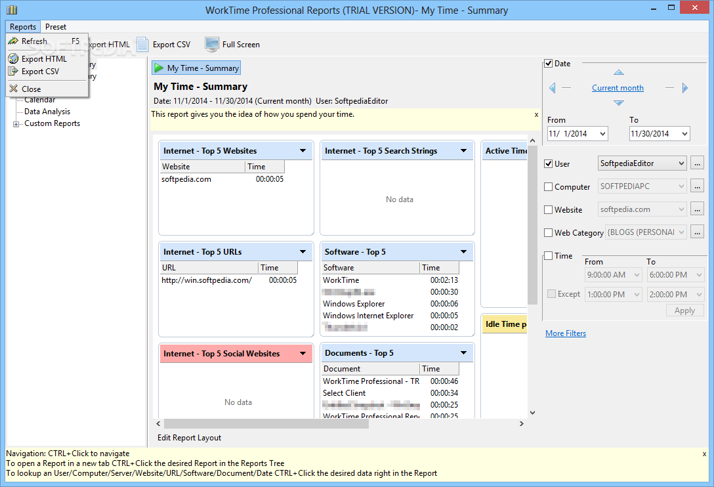
Task: Open the User SoftpediaEditor dropdown
Action: tap(681, 163)
